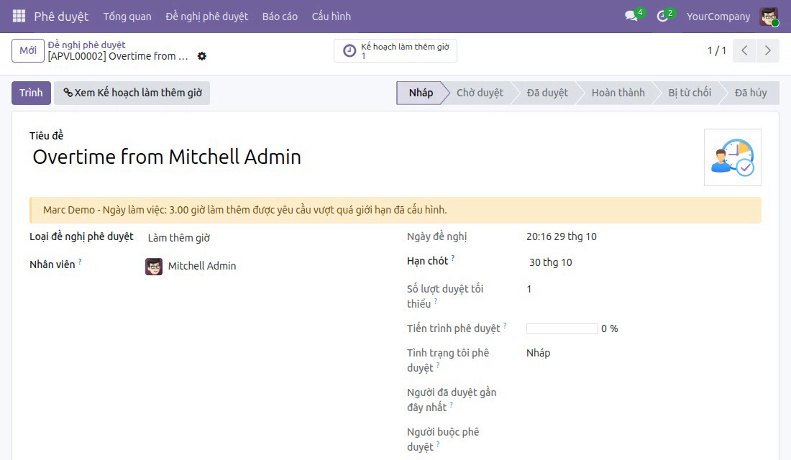Select Bị từ chối status stage
The width and height of the screenshot is (791, 460).
click(x=690, y=93)
